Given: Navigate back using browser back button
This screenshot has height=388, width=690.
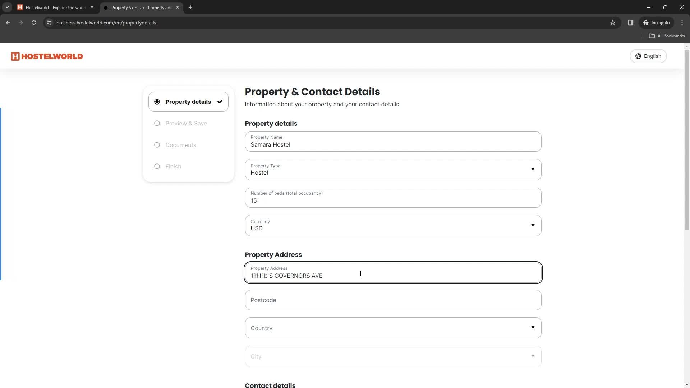Looking at the screenshot, I should coord(8,22).
